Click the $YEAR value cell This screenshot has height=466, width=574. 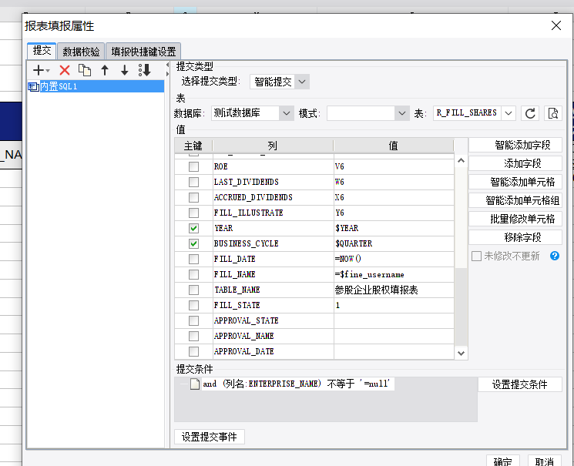point(394,229)
